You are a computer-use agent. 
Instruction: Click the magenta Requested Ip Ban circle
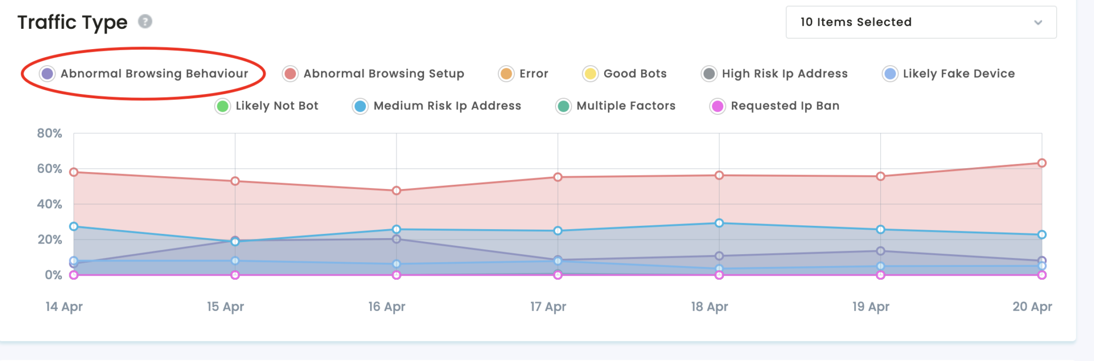pyautogui.click(x=717, y=106)
